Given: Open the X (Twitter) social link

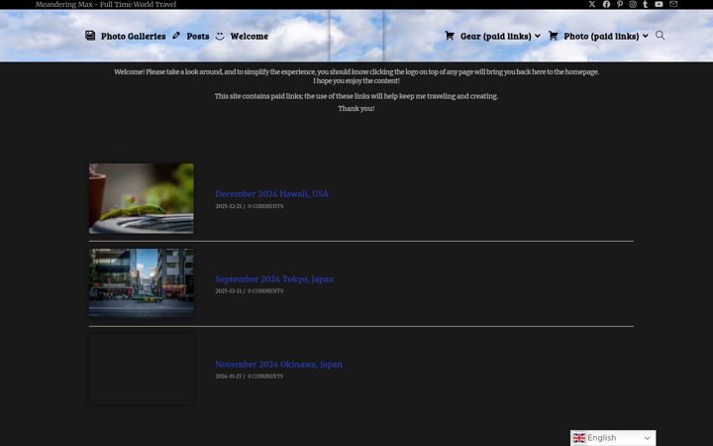Looking at the screenshot, I should (x=591, y=4).
